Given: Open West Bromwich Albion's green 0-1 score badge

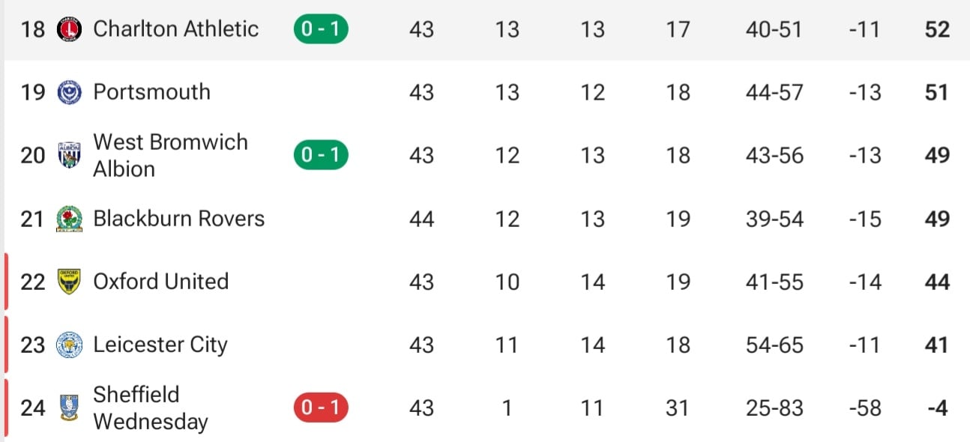Looking at the screenshot, I should click(x=321, y=156).
